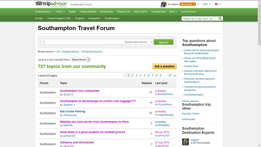The width and height of the screenshot is (261, 147).
Task: Open Visit Southampton link
Action: pos(193,95)
